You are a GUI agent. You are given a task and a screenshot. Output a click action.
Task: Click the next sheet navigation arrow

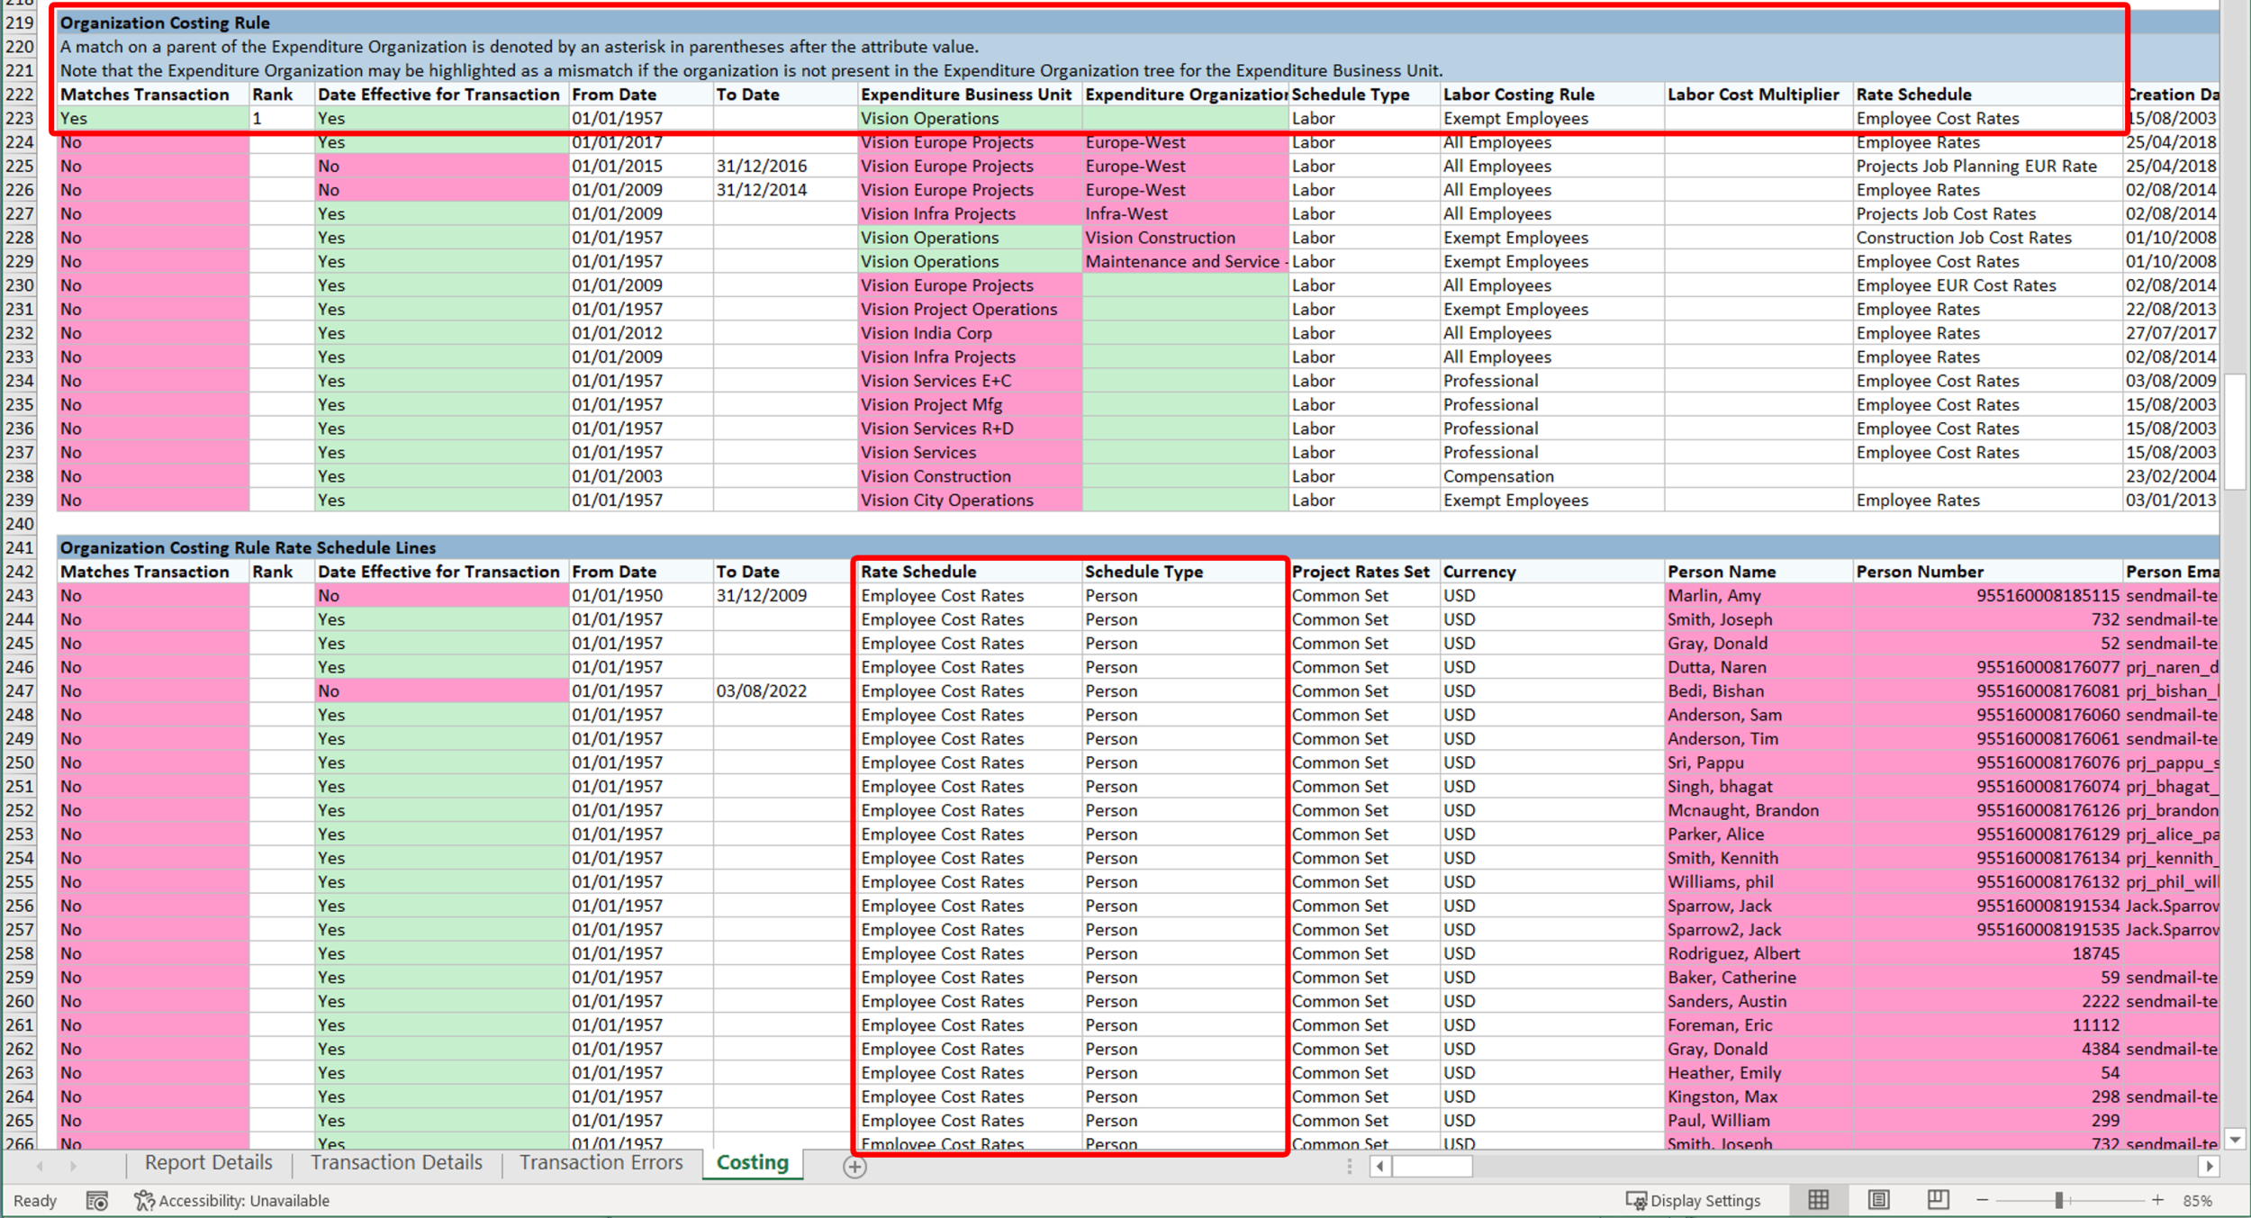73,1166
